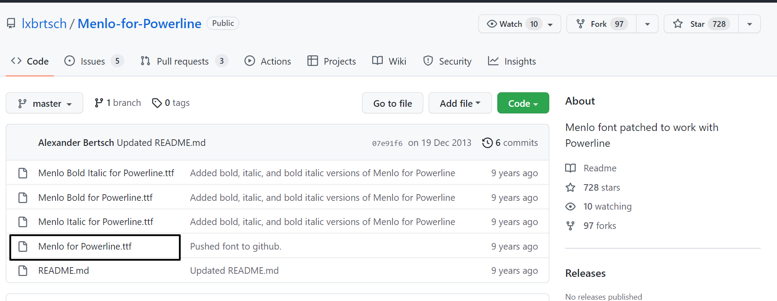Click the book icon beside Readme
The height and width of the screenshot is (301, 777).
[570, 168]
